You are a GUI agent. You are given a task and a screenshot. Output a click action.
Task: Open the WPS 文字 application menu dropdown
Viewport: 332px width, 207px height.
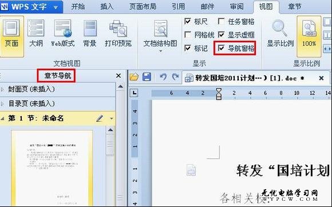(56, 7)
